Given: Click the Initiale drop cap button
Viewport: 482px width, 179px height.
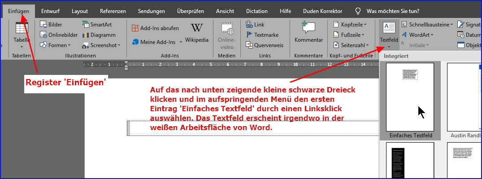Looking at the screenshot, I should point(414,45).
